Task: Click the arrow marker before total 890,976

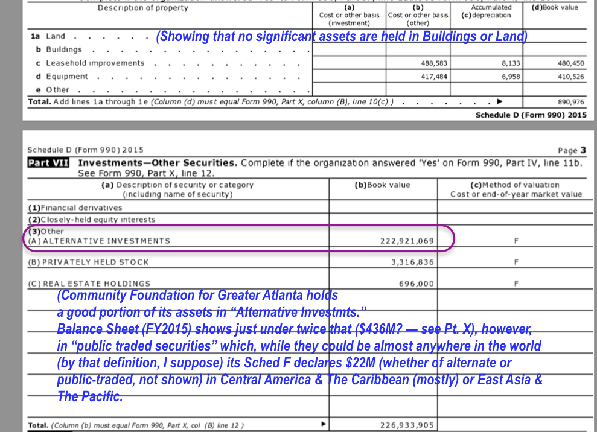Action: [x=499, y=102]
